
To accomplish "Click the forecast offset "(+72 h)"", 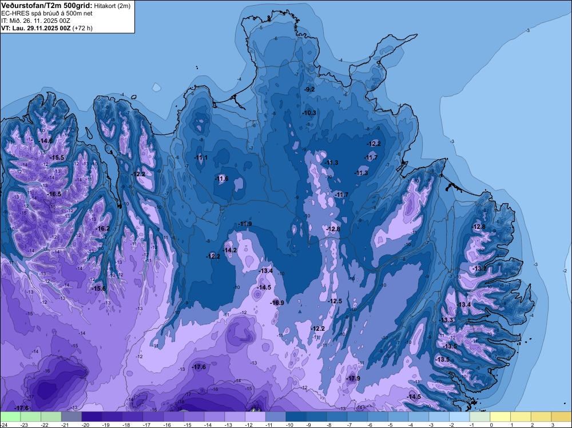I will point(82,28).
